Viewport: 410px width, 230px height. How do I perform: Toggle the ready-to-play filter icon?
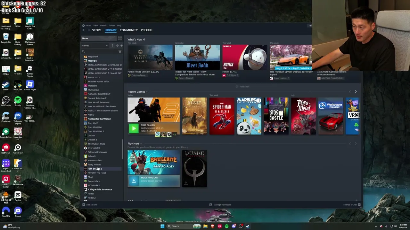[121, 46]
